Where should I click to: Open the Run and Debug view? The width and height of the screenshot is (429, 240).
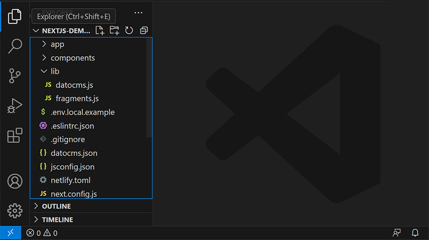pos(14,106)
